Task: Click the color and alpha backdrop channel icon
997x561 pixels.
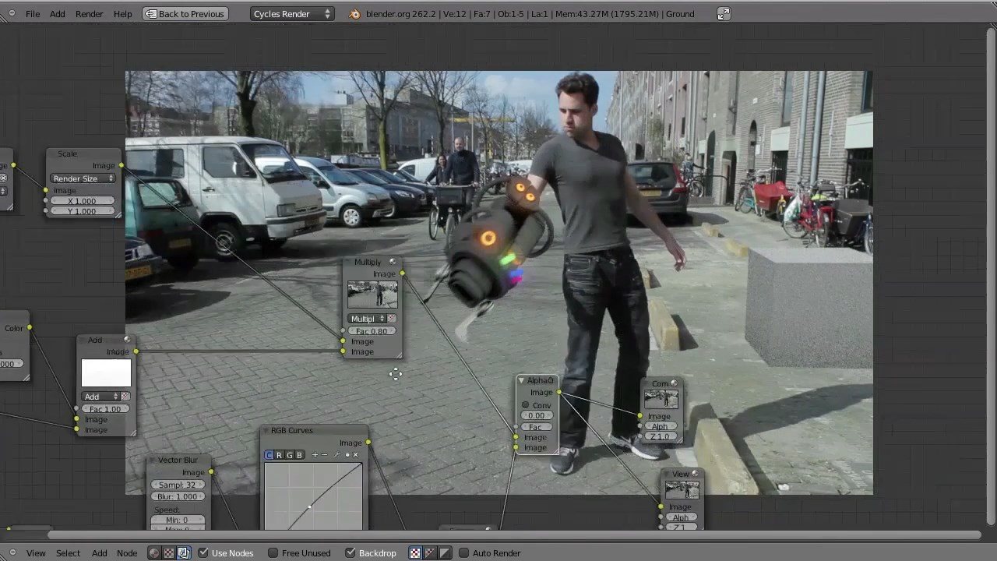Action: [x=430, y=553]
